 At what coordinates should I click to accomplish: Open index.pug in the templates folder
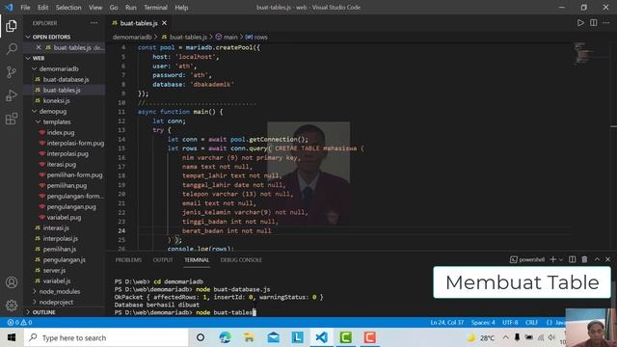point(61,133)
